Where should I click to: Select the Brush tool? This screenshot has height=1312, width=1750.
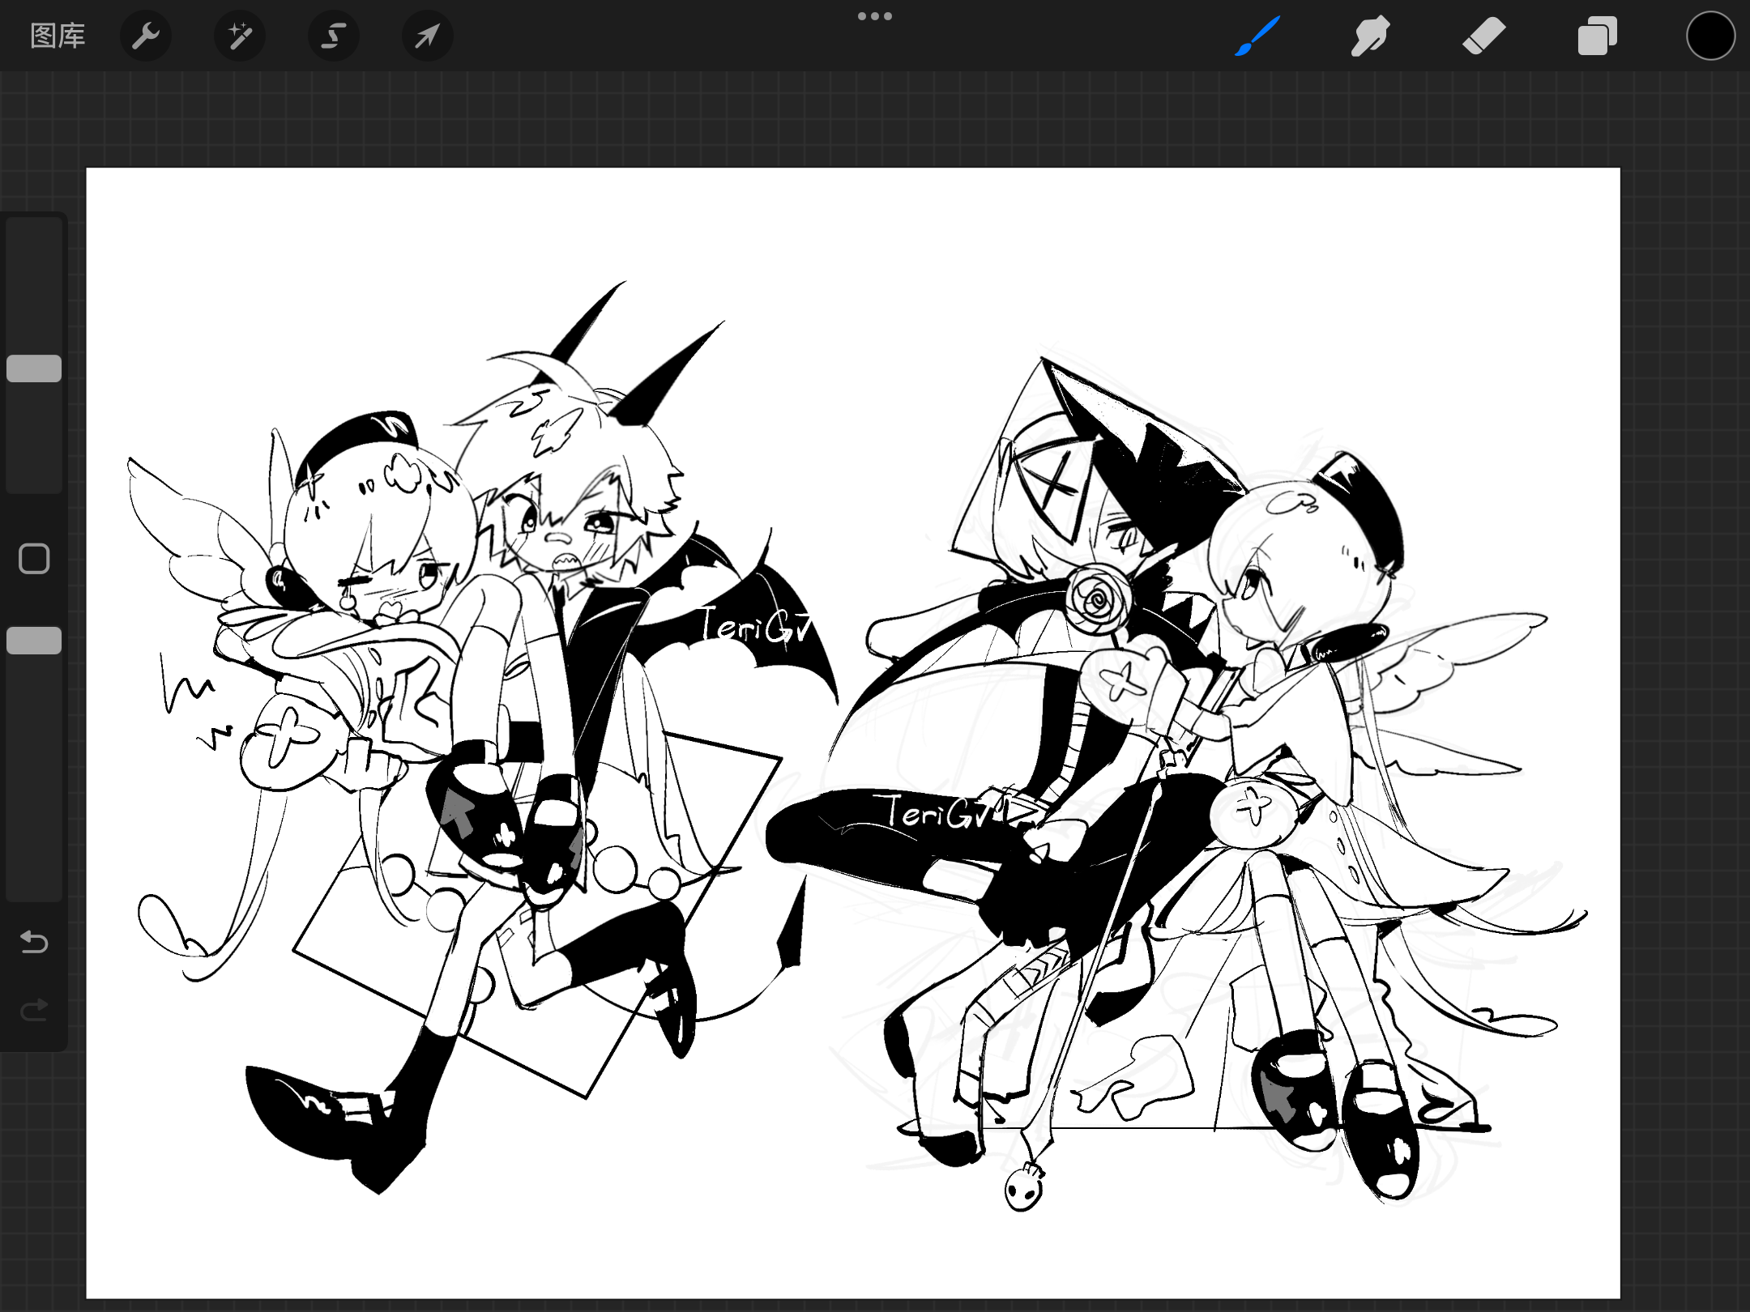pyautogui.click(x=1257, y=36)
